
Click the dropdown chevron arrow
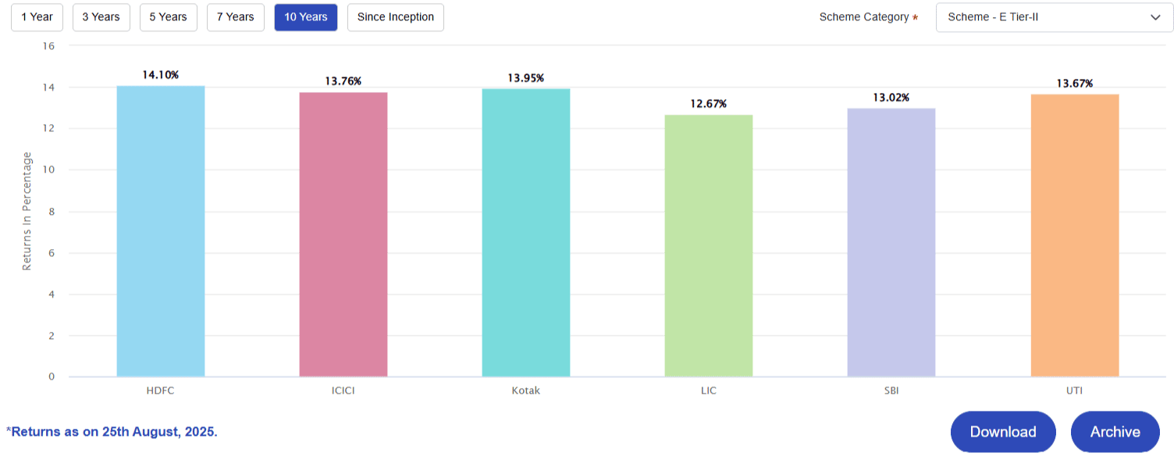click(x=1155, y=17)
